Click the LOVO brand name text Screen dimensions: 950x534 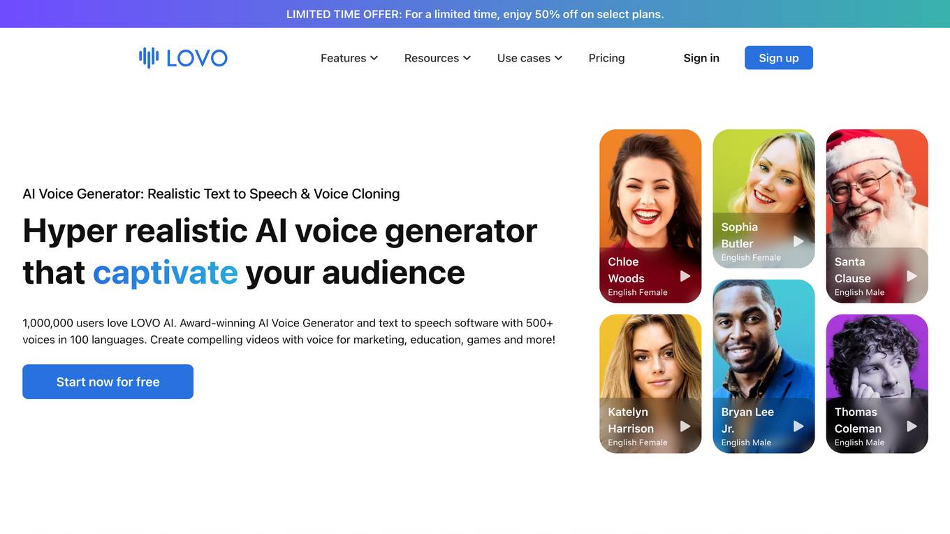point(197,58)
